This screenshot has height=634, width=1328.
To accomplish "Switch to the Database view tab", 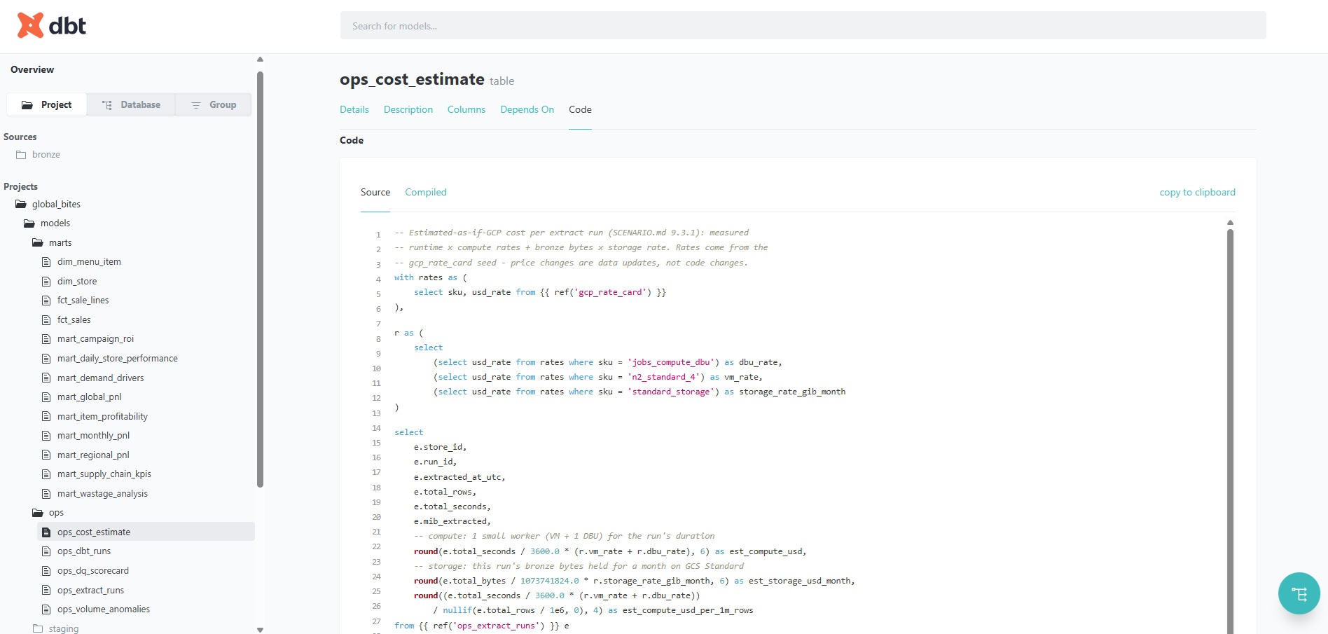I will [x=131, y=104].
